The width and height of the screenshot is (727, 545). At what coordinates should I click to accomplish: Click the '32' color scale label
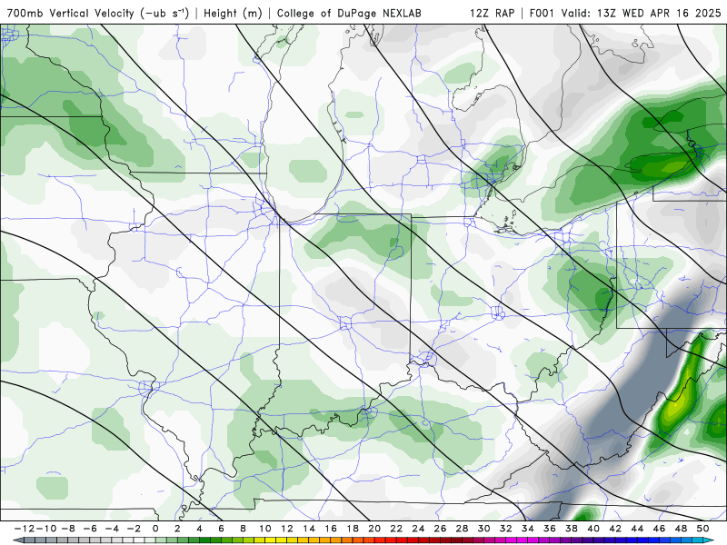pos(506,529)
